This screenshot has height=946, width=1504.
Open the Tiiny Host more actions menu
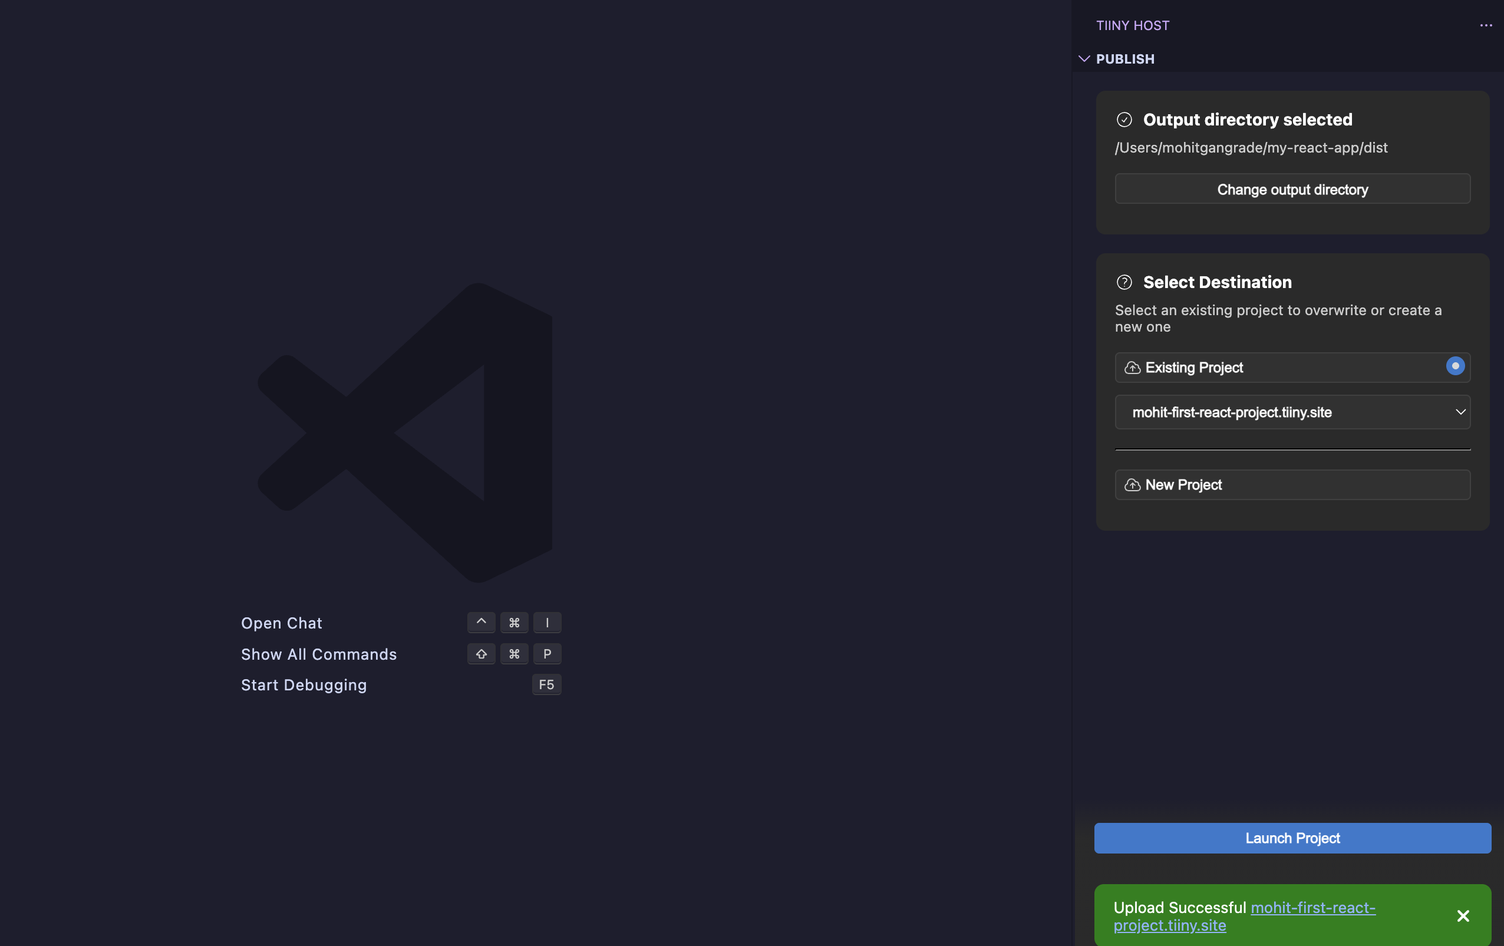click(x=1485, y=25)
